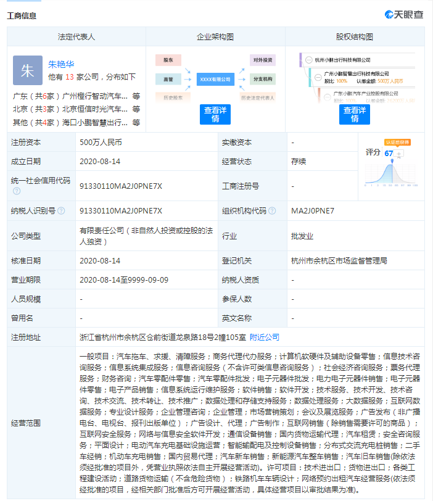Click 营业期限 value 2020-08-14至9999-09-09
The image size is (433, 501).
[x=124, y=280]
